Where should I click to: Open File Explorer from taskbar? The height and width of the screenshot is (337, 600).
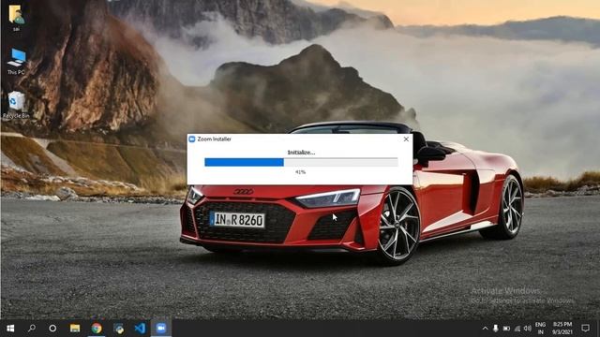coord(75,329)
